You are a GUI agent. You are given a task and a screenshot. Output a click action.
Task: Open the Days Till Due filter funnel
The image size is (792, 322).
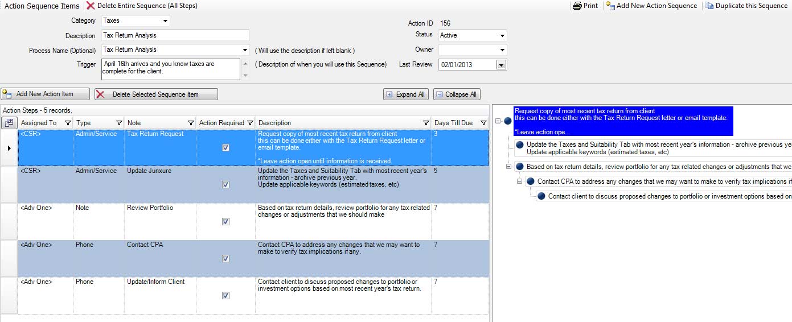483,123
